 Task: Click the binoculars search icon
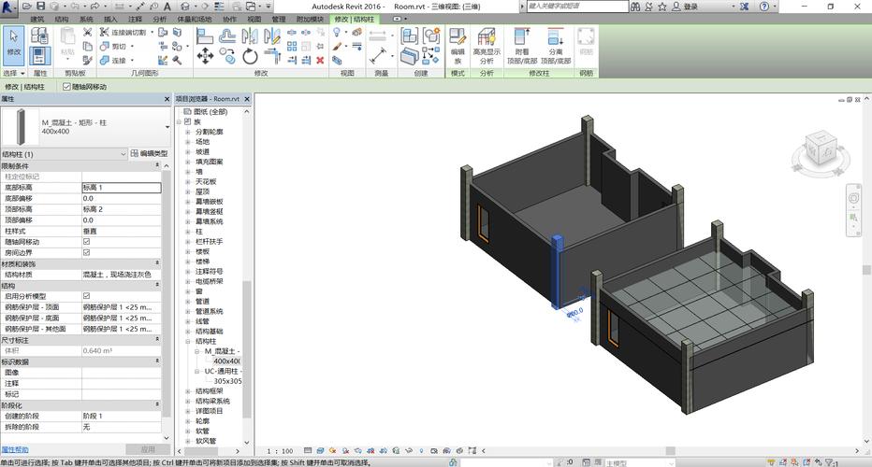coord(635,7)
